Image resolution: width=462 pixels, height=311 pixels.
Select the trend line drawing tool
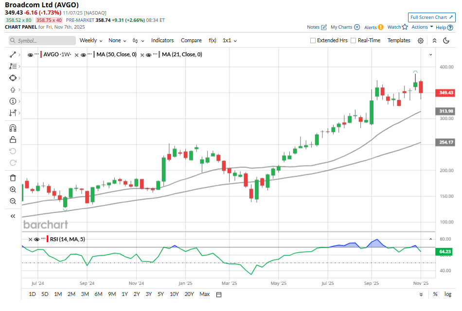pos(13,55)
